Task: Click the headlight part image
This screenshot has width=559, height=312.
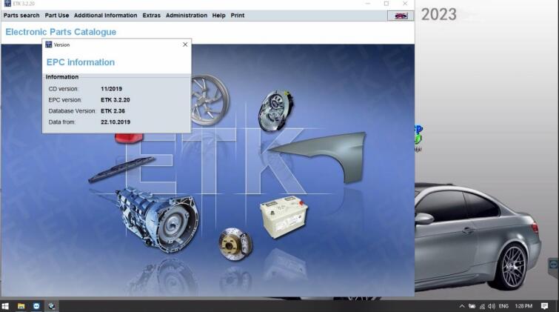Action: pyautogui.click(x=275, y=110)
